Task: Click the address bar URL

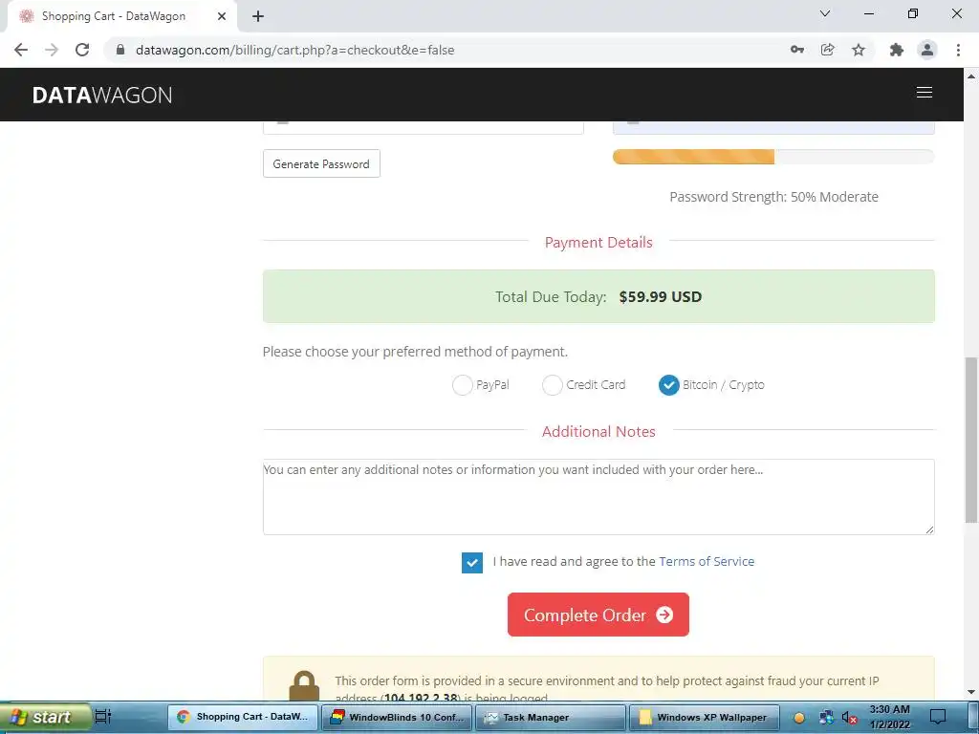Action: point(294,50)
